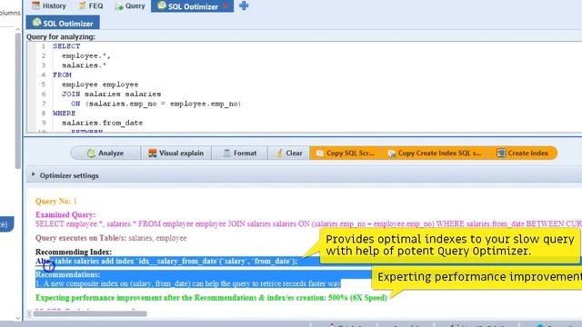Click the 'Recommending Index:' heading

point(74,252)
